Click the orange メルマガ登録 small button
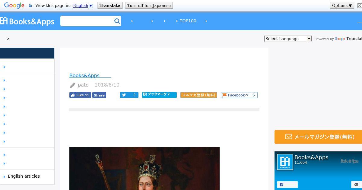Screen dimensions: 362x190 click(x=199, y=95)
